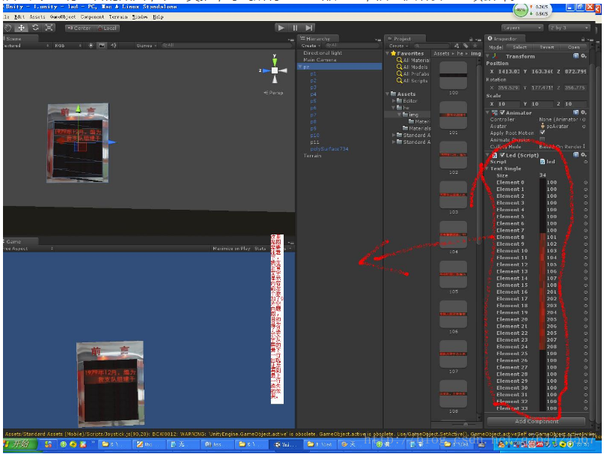
Task: Toggle the Center pivot mode button
Action: coord(79,28)
